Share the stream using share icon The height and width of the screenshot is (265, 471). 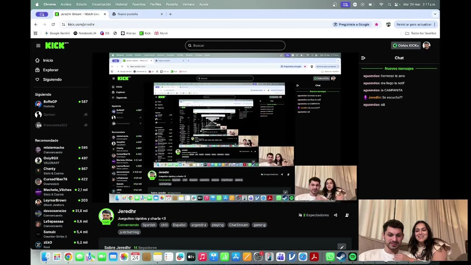pos(336,215)
